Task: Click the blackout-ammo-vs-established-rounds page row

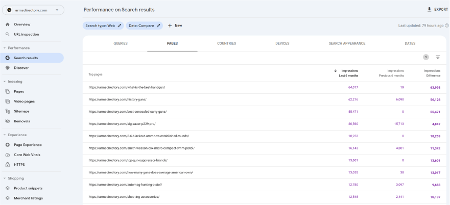Action: click(x=264, y=136)
